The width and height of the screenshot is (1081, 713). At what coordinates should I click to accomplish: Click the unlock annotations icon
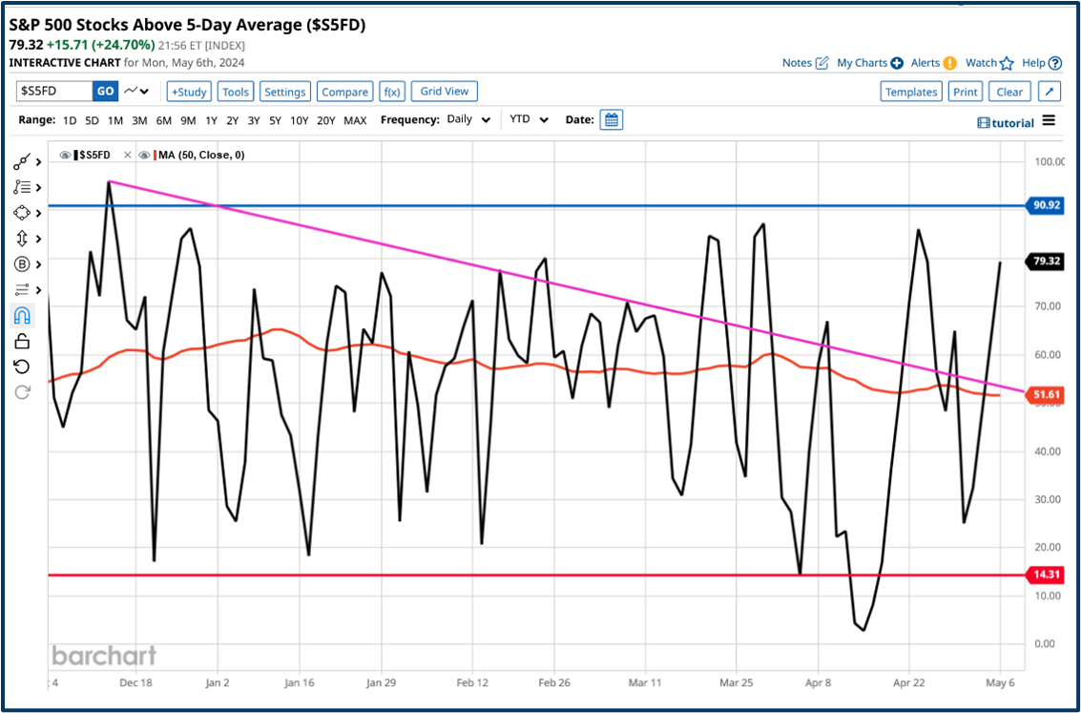pyautogui.click(x=21, y=340)
